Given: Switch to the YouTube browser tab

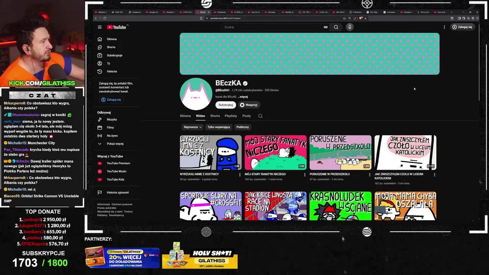Looking at the screenshot, I should tap(270, 12).
